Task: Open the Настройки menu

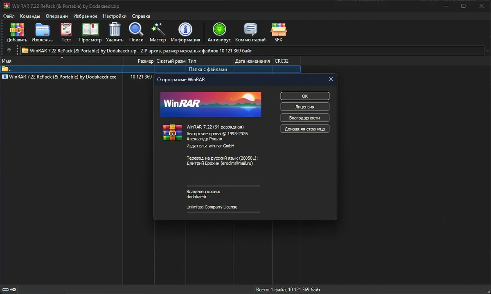Action: pos(115,16)
